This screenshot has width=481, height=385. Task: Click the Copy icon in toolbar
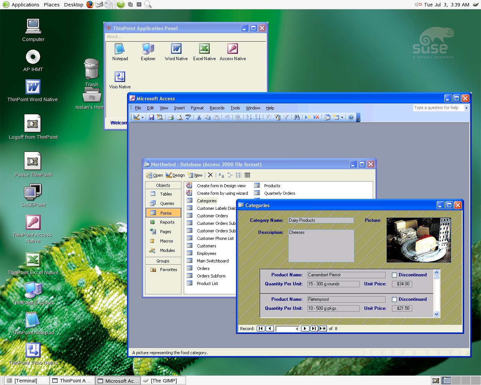click(207, 117)
